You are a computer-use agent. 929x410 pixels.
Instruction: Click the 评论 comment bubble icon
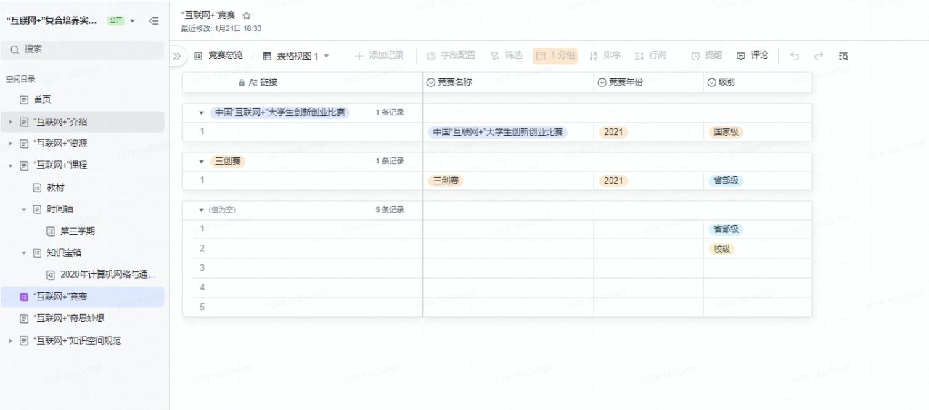pyautogui.click(x=741, y=56)
